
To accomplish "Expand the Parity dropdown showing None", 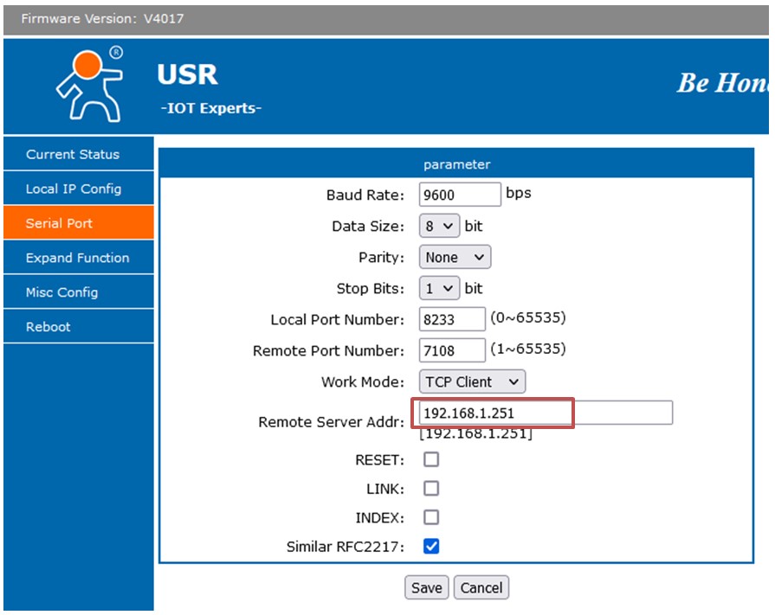I will click(455, 257).
